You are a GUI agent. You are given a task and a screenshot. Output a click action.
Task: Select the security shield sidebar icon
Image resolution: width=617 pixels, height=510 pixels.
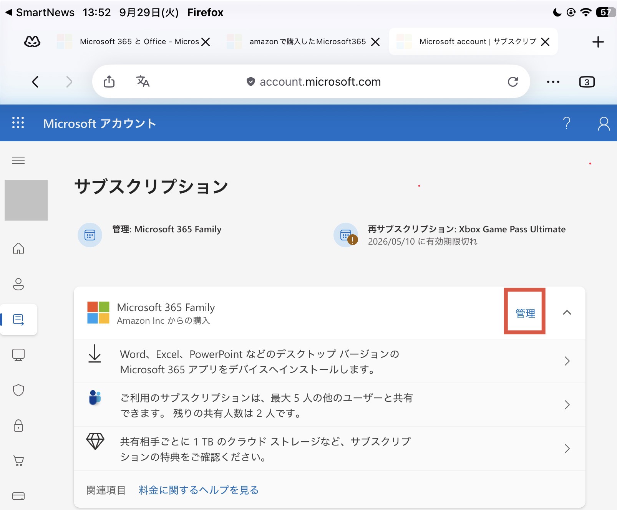18,390
